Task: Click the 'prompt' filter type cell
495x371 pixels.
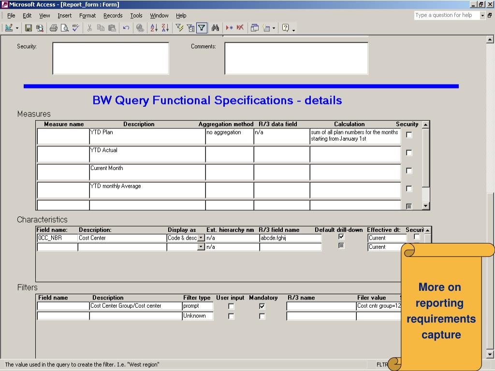Action: pos(198,306)
